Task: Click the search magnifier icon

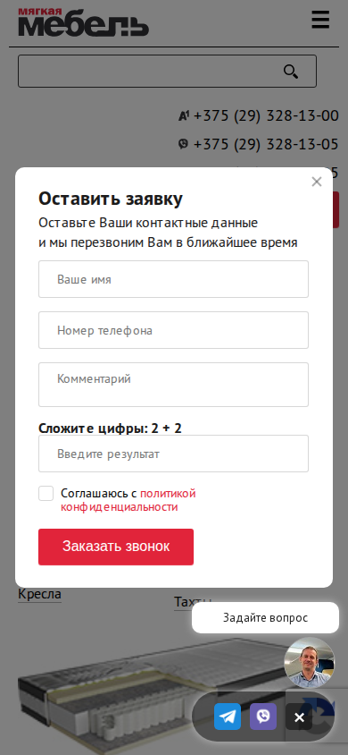Action: (291, 72)
